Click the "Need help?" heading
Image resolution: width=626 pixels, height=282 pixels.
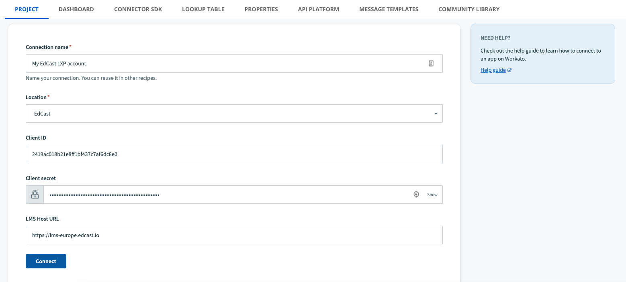pyautogui.click(x=495, y=38)
